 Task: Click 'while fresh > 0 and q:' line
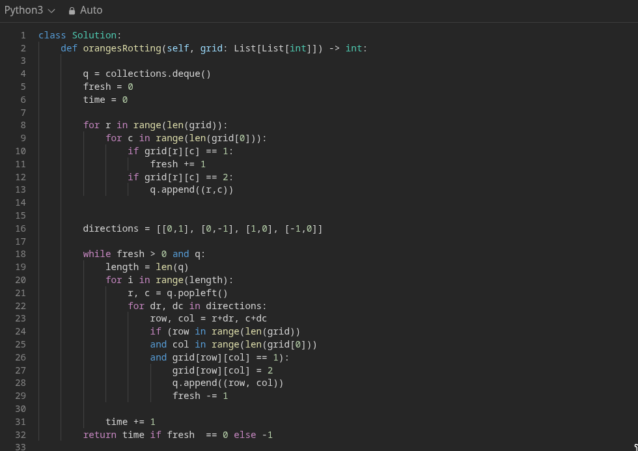tap(144, 254)
